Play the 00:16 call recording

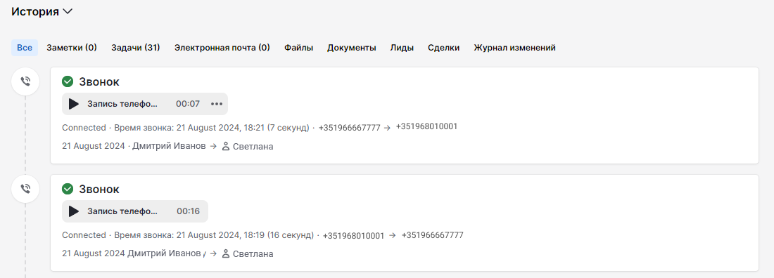[74, 211]
